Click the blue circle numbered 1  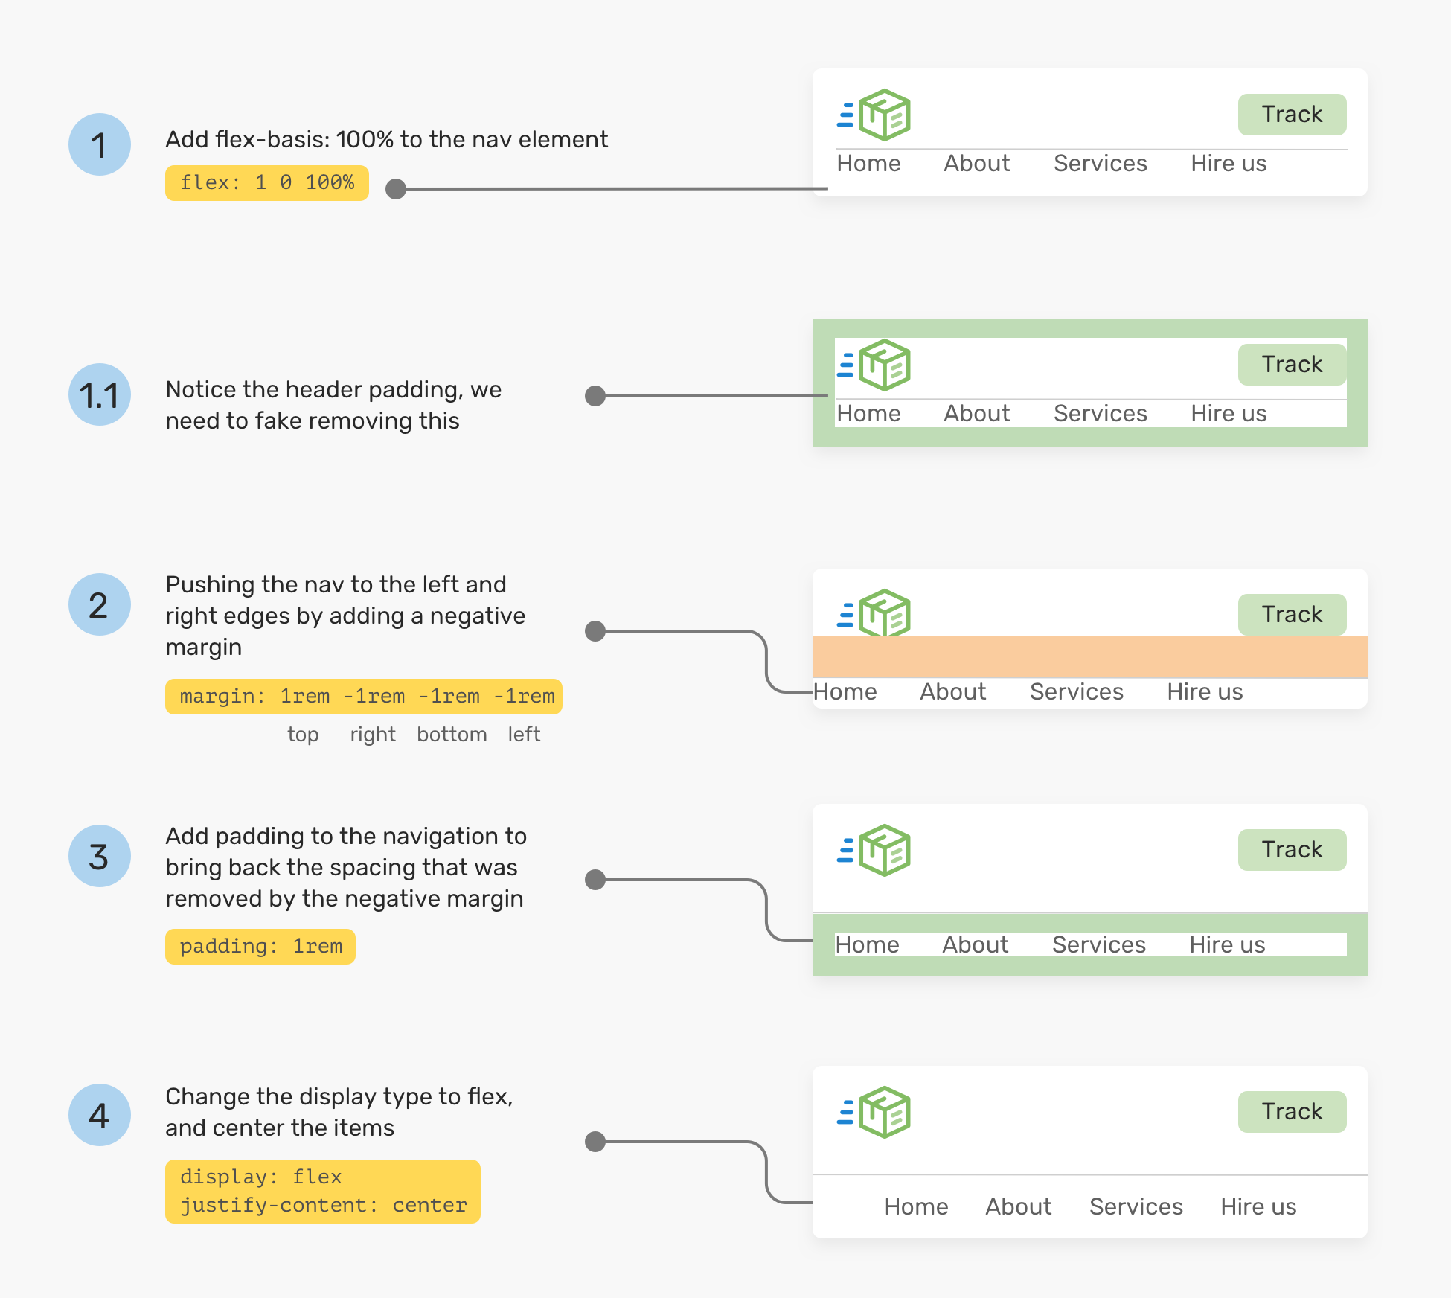coord(100,144)
